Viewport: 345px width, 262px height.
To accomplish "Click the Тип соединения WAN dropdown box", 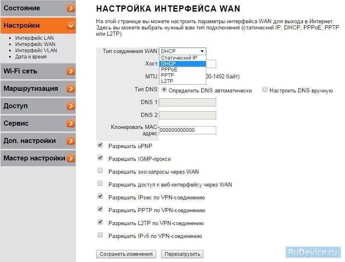I will pos(182,51).
